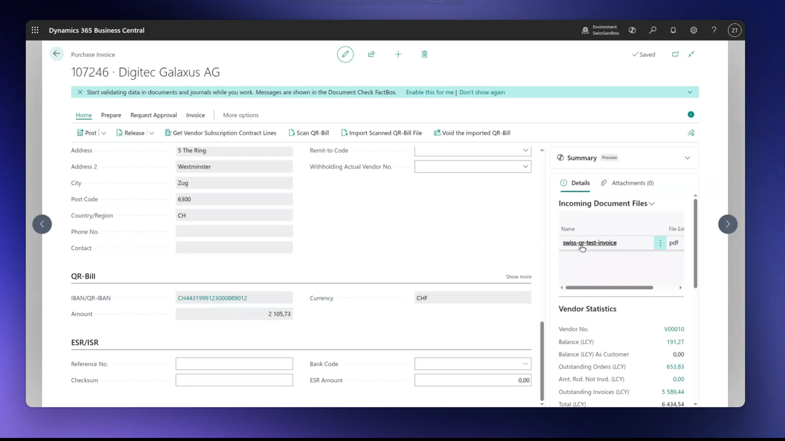Click "Don't show again" link
This screenshot has height=441, width=785.
tap(482, 92)
